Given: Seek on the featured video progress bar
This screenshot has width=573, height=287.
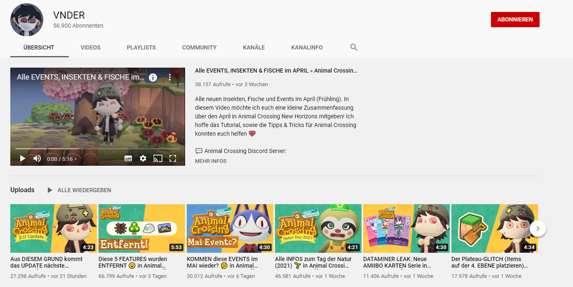Looking at the screenshot, I should pos(98,148).
